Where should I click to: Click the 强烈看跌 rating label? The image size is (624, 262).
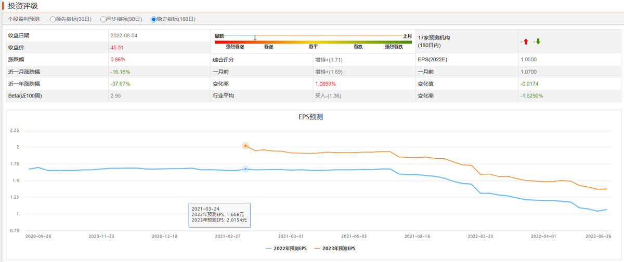click(394, 47)
